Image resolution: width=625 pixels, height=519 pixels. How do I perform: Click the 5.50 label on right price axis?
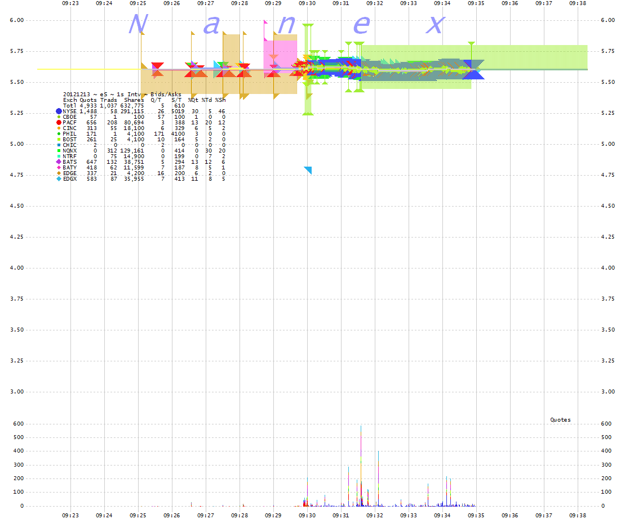[608, 82]
